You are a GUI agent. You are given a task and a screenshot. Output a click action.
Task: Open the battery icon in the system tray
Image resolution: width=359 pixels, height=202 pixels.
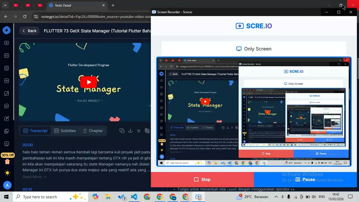[308, 197]
